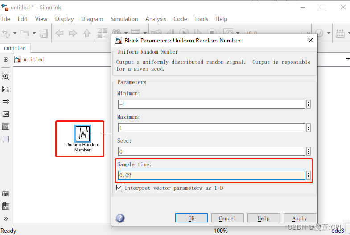Viewport: 350px width, 235px height.
Task: Open the Edit menu
Action: [23, 19]
